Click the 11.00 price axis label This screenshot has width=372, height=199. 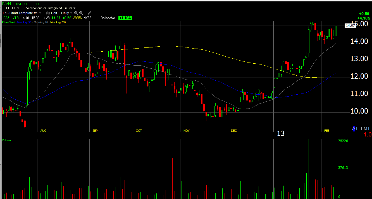click(x=359, y=93)
